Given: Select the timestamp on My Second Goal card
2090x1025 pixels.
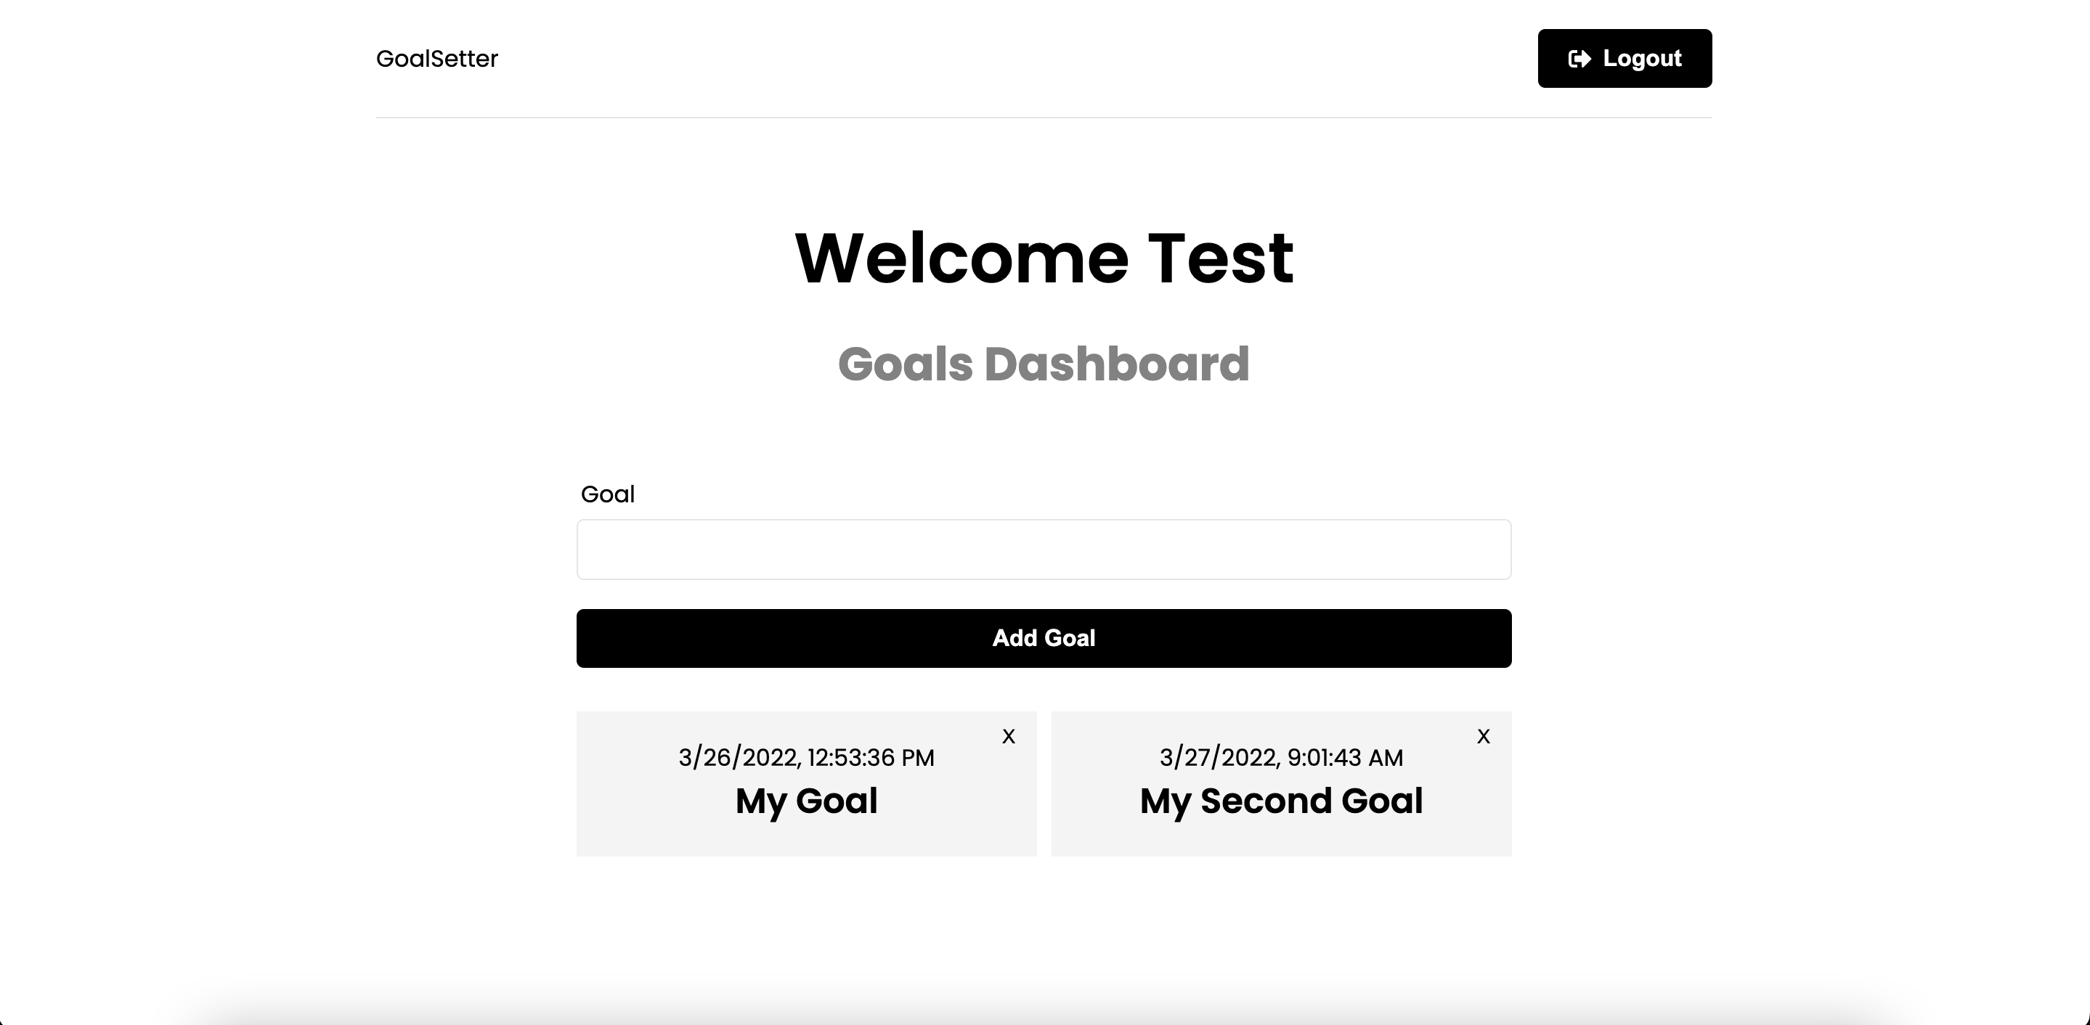Looking at the screenshot, I should (x=1280, y=757).
